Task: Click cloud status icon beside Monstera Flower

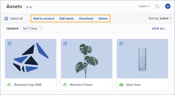Action: 66,85
